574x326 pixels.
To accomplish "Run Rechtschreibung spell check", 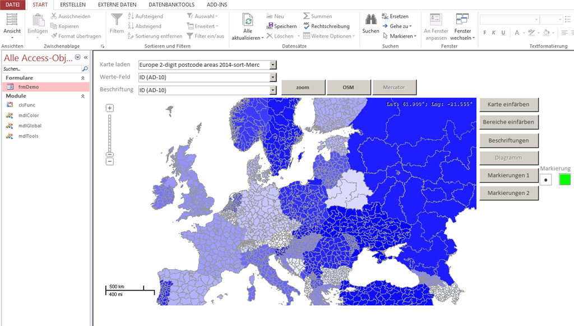I will pos(326,26).
